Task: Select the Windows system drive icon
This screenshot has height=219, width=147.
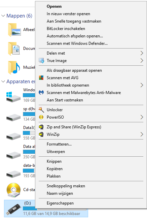Action: tap(13, 97)
